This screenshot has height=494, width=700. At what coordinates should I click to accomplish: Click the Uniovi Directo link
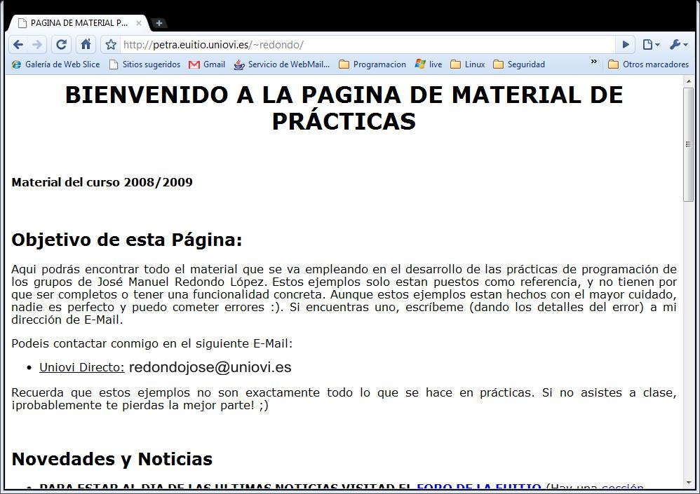click(x=81, y=367)
